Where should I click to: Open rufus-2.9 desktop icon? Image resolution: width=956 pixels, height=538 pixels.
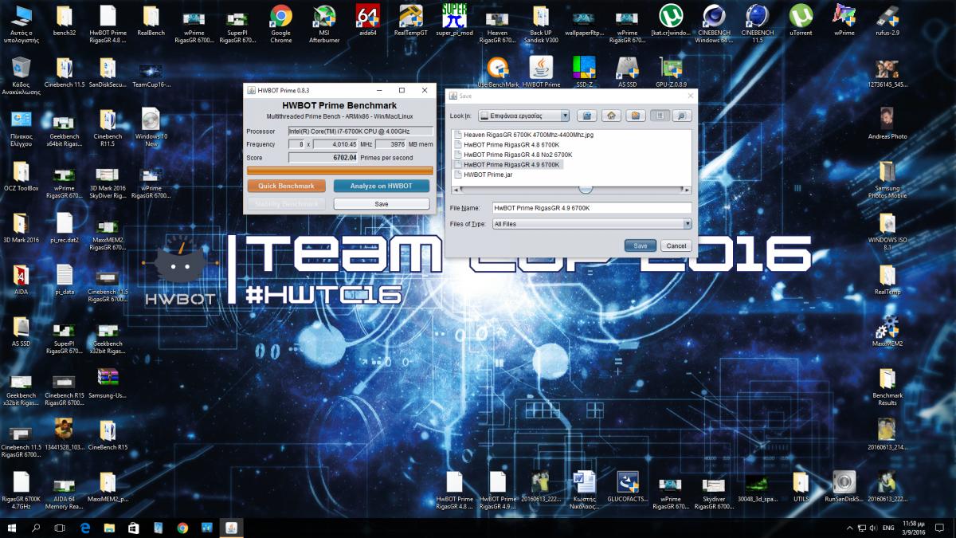887,20
